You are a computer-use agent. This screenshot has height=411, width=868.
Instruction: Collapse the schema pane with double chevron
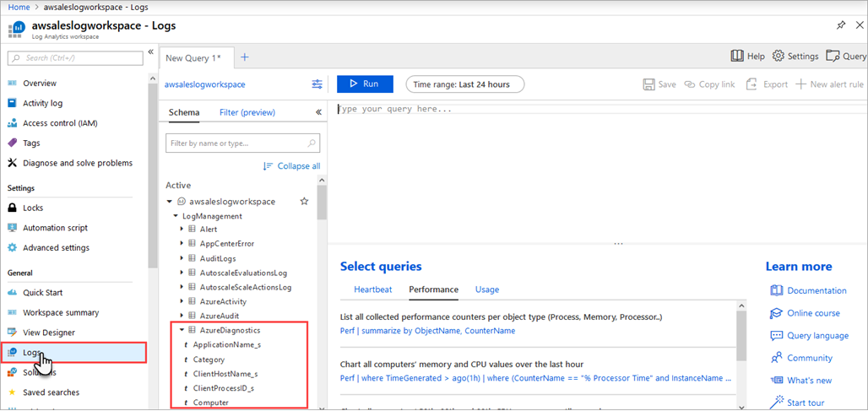[318, 112]
